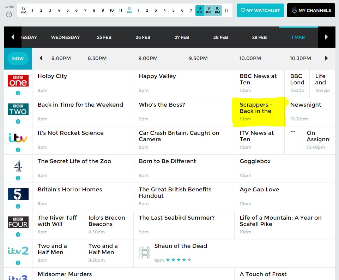This screenshot has height=280, width=339.
Task: Go to next days with right arrow
Action: (326, 37)
